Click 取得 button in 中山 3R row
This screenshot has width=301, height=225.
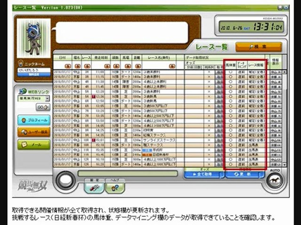pyautogui.click(x=219, y=72)
